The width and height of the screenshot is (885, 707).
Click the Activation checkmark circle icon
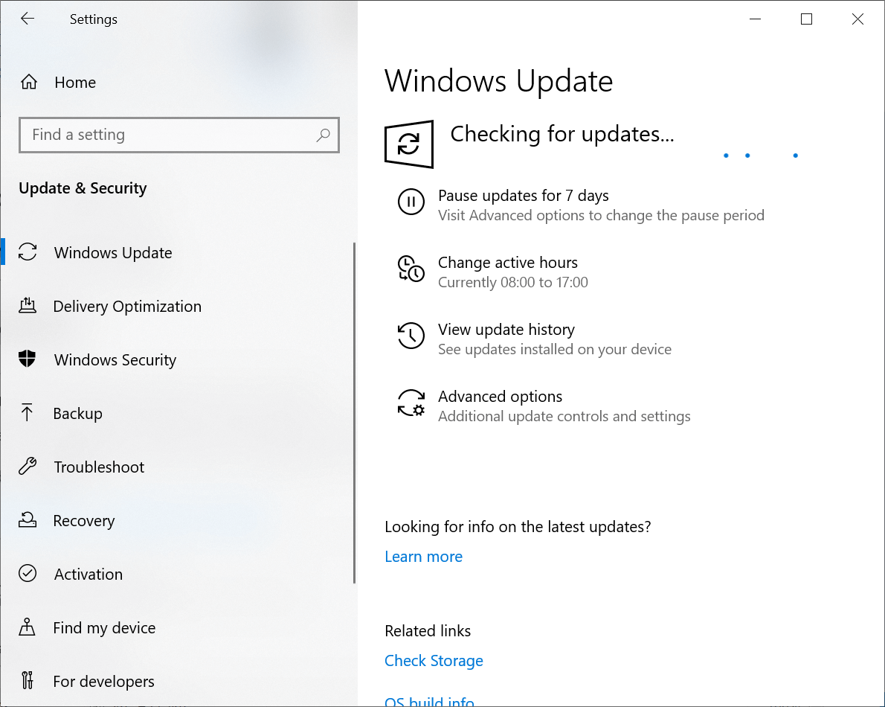[x=27, y=573]
